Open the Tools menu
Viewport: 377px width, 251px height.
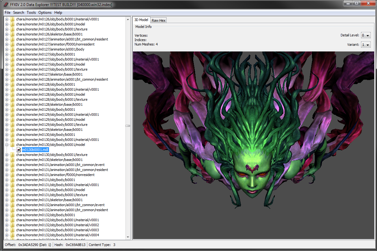(31, 13)
